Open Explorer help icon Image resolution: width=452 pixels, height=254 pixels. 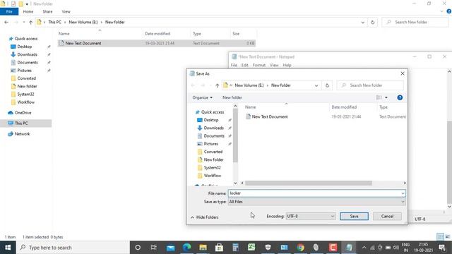449,11
